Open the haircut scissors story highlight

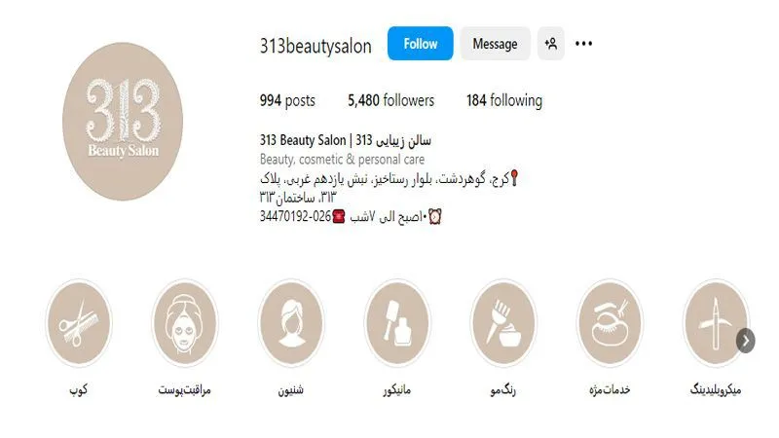click(x=79, y=323)
